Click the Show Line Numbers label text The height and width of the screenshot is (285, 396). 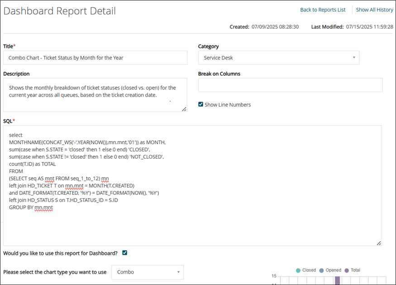(228, 105)
